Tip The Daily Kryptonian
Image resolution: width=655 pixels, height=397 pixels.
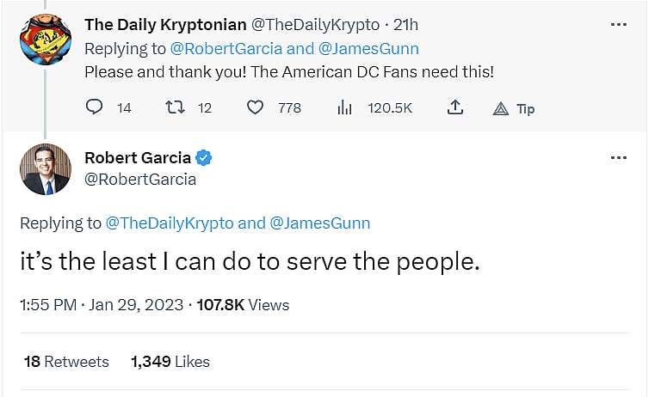pos(514,108)
